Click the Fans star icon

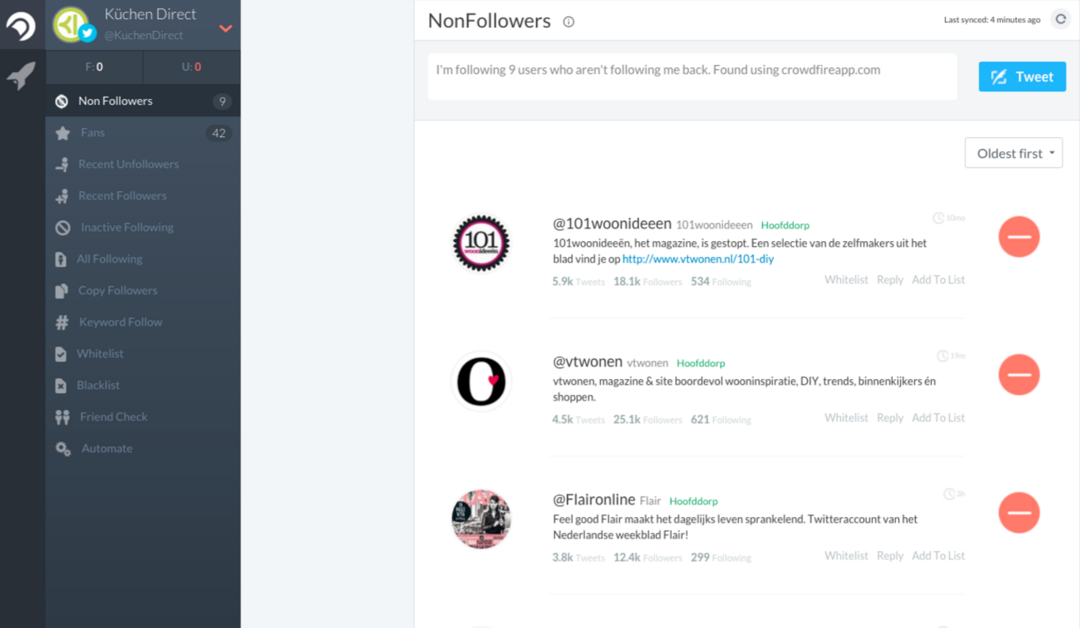63,133
